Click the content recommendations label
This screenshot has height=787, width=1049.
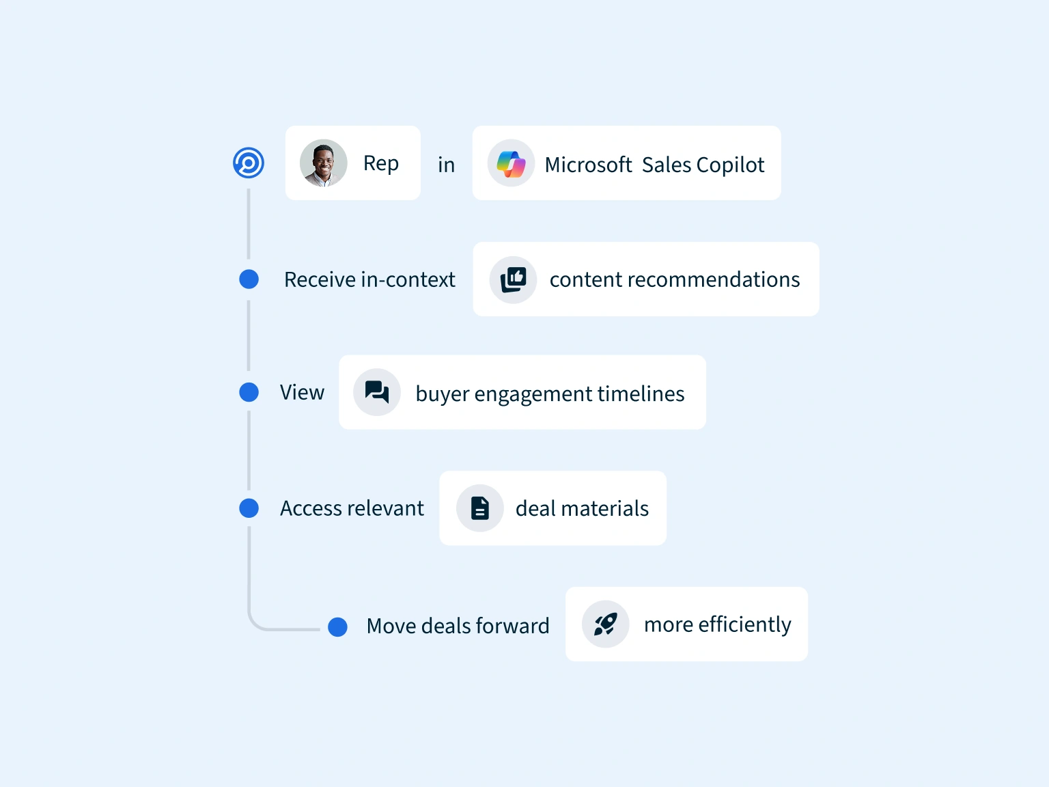tap(674, 279)
